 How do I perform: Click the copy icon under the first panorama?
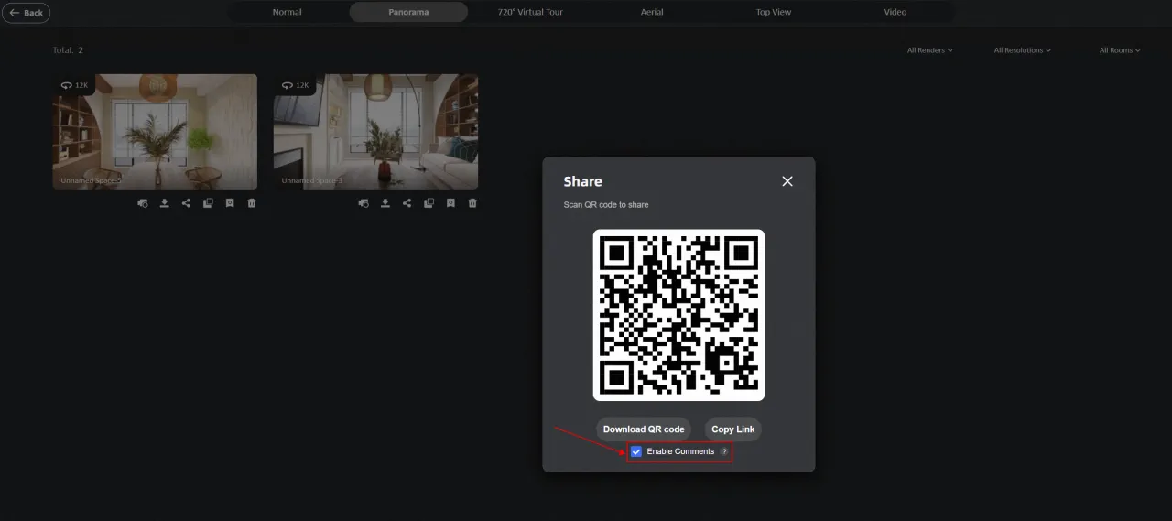208,203
